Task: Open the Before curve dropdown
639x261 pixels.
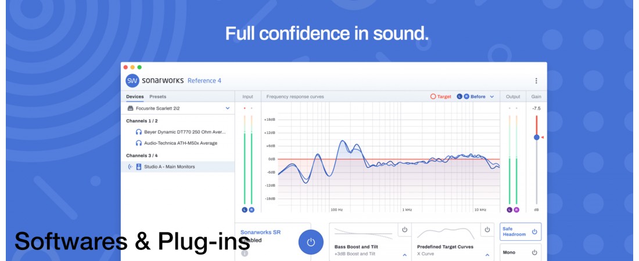Action: pyautogui.click(x=491, y=97)
